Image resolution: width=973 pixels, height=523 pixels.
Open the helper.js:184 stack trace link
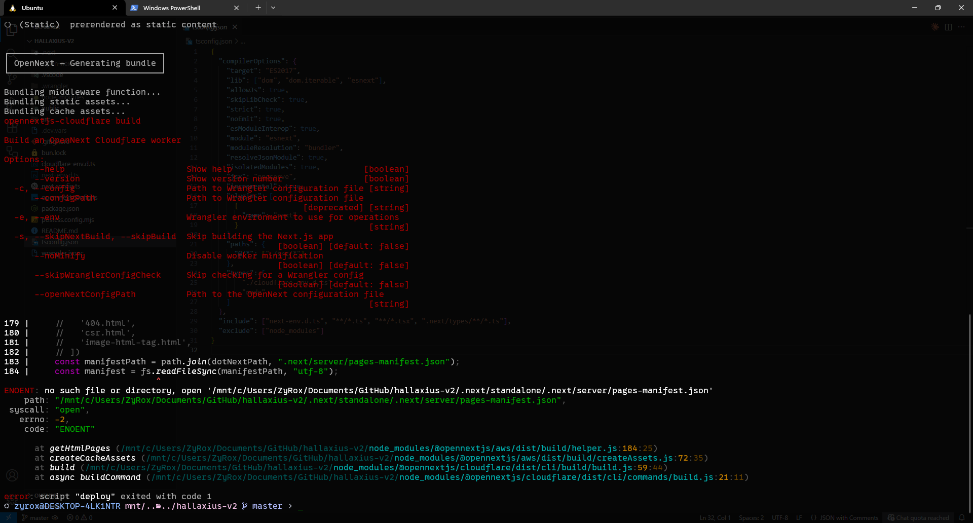tap(513, 449)
